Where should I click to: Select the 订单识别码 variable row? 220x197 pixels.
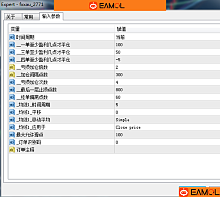coord(114,142)
